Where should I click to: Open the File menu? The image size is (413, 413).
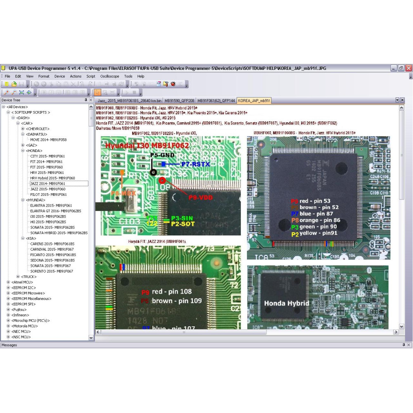(7, 76)
